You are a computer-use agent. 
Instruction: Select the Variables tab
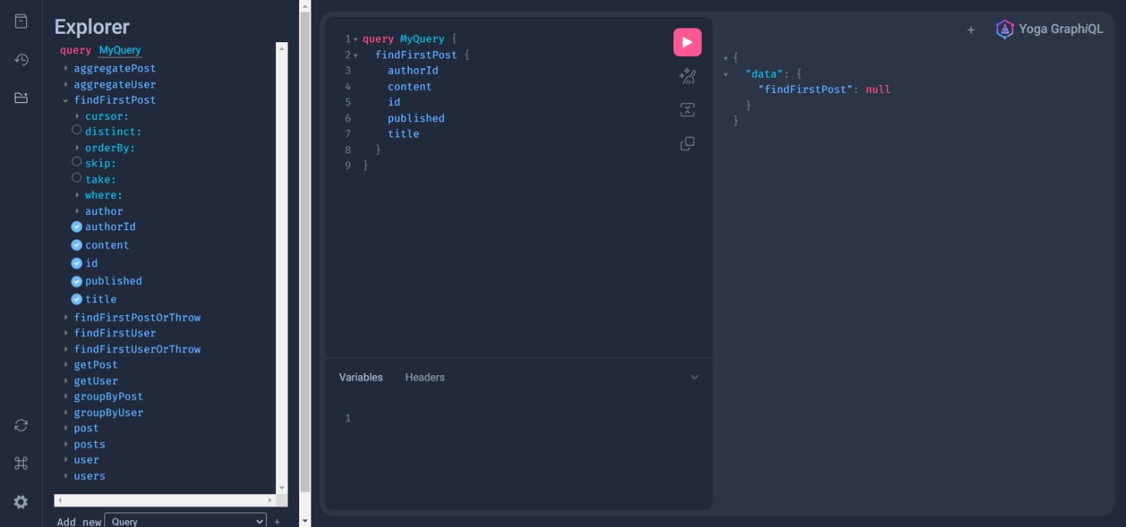pos(361,377)
